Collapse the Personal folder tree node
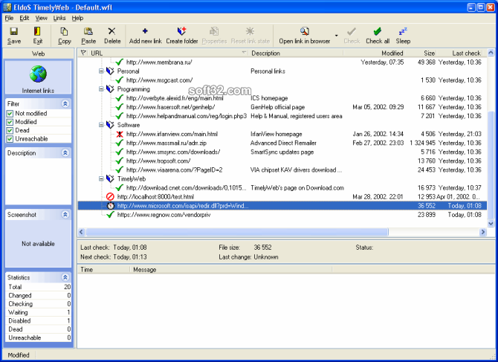This screenshot has width=498, height=362. click(x=101, y=71)
